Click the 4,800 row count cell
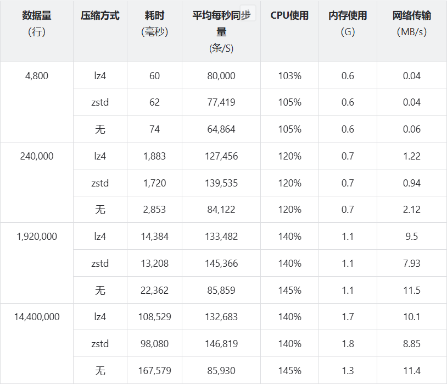The image size is (447, 384). (37, 76)
